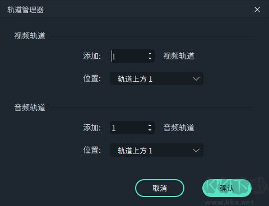Click the 轨道管理器 title bar text

tap(26, 10)
